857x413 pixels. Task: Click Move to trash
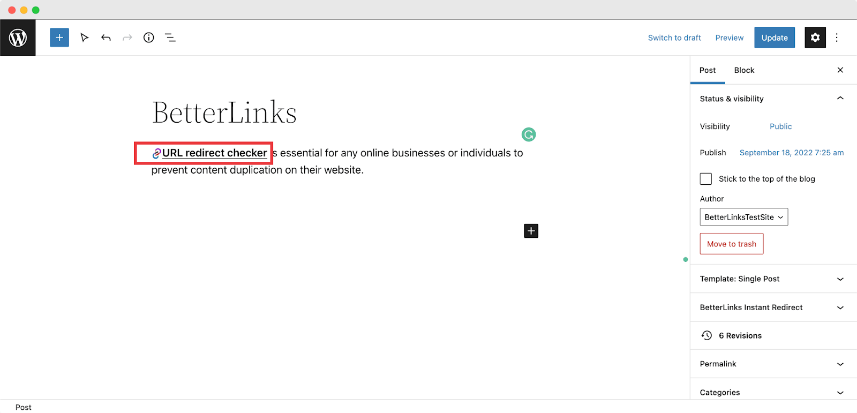[x=732, y=244]
